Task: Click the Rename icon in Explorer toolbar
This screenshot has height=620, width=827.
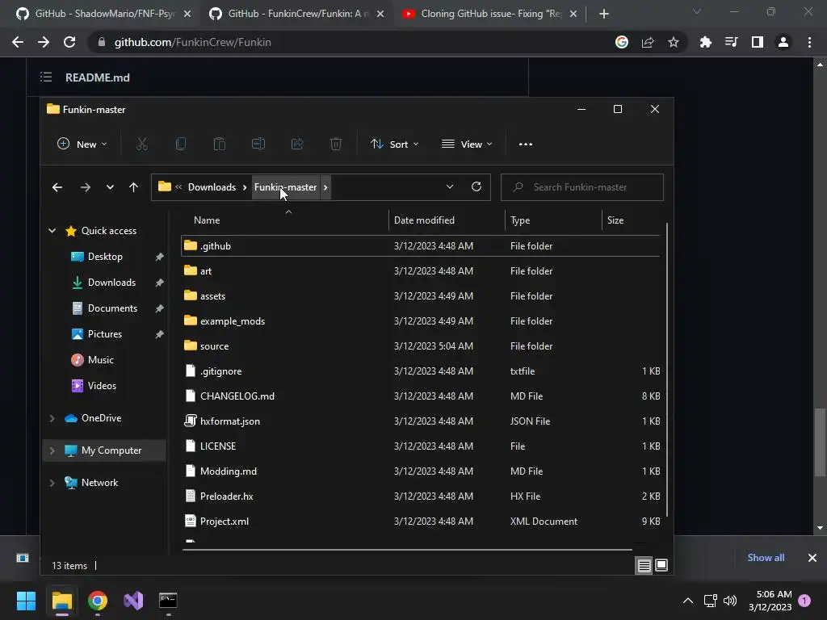Action: coord(258,144)
